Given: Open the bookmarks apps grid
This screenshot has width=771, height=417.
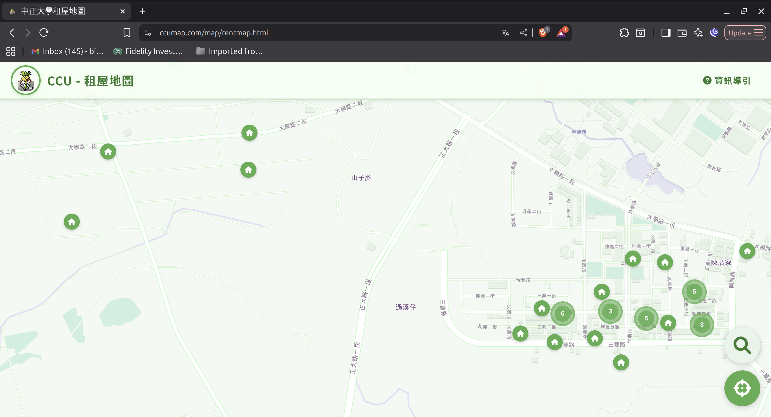Looking at the screenshot, I should tap(10, 51).
